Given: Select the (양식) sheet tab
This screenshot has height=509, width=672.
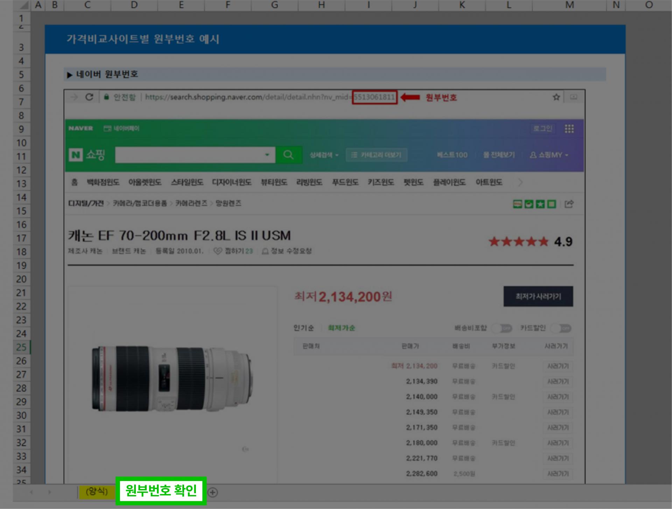Looking at the screenshot, I should [x=97, y=491].
